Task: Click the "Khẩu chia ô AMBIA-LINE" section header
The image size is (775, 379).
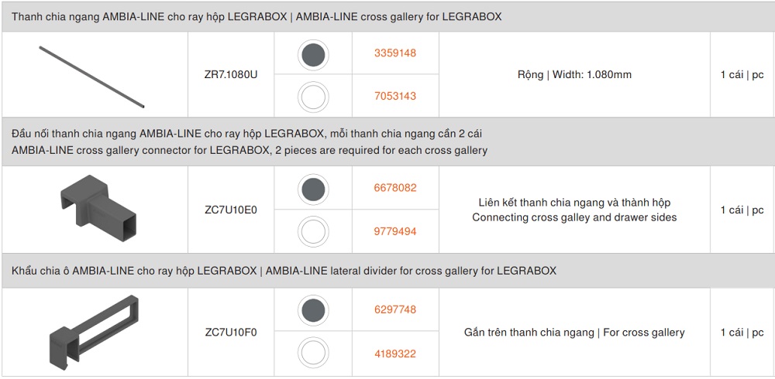Action: click(x=284, y=271)
